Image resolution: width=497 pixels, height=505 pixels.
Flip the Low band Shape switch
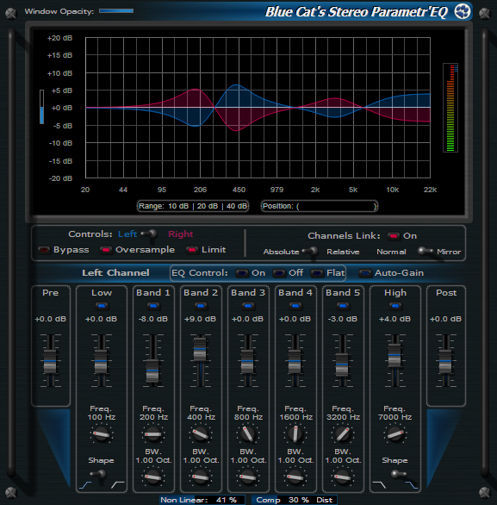(x=99, y=476)
